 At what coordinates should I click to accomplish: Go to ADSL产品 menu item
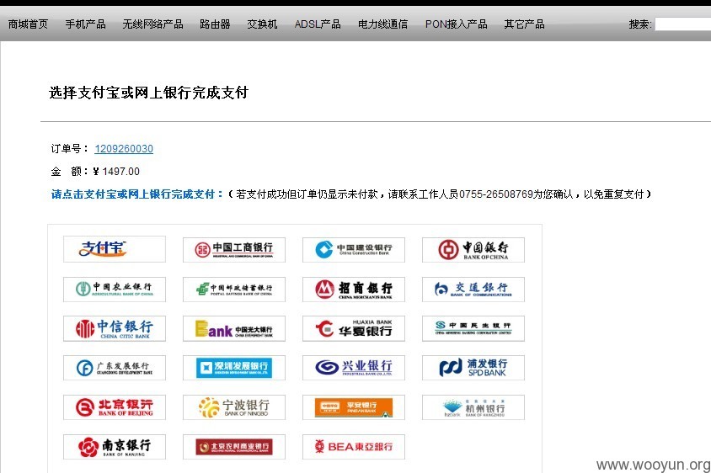[x=318, y=24]
